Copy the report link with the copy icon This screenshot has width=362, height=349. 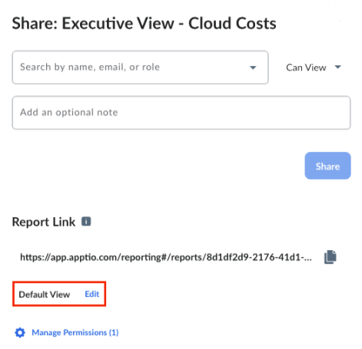[x=330, y=257]
